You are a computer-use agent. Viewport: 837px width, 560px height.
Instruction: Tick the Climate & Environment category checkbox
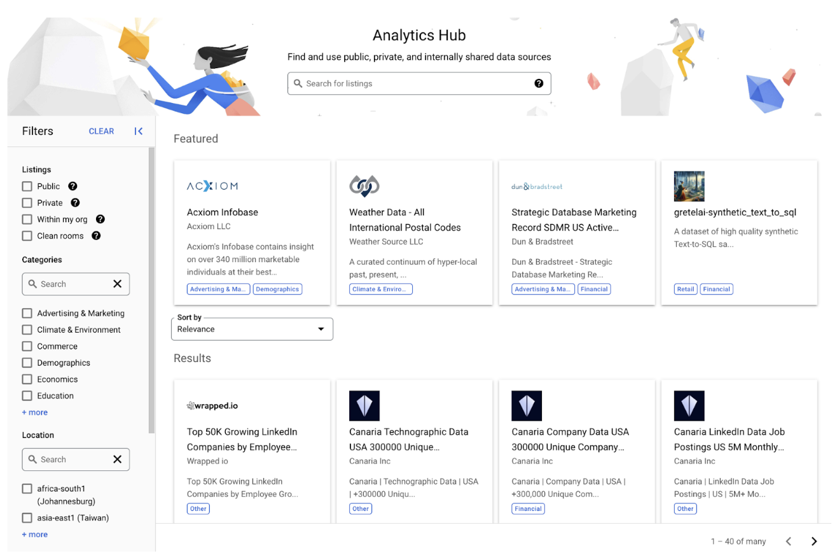(27, 330)
